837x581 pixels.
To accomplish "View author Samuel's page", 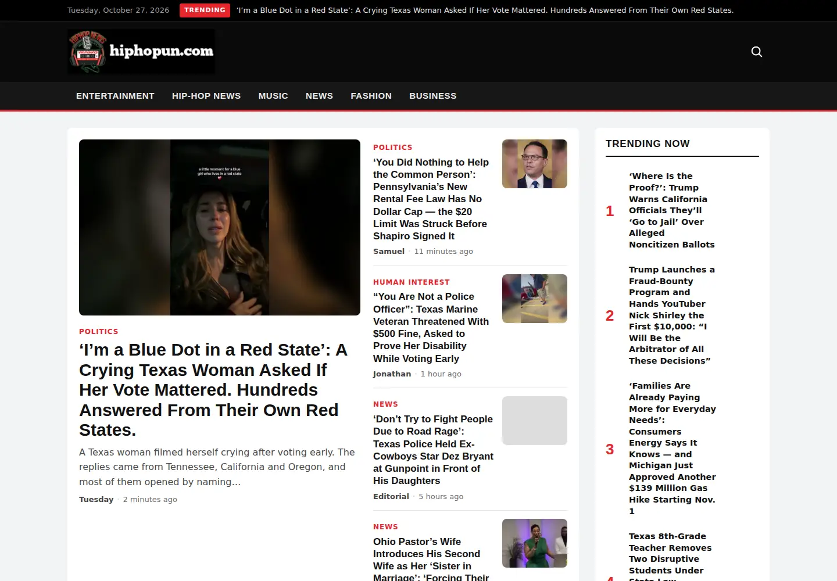I will pyautogui.click(x=389, y=252).
